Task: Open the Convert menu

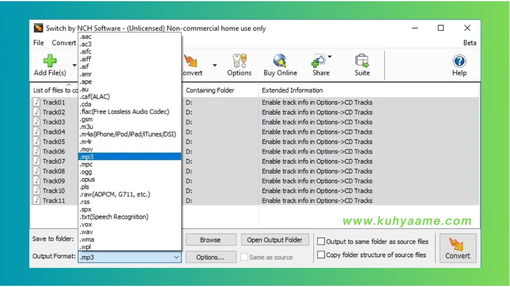Action: [64, 43]
